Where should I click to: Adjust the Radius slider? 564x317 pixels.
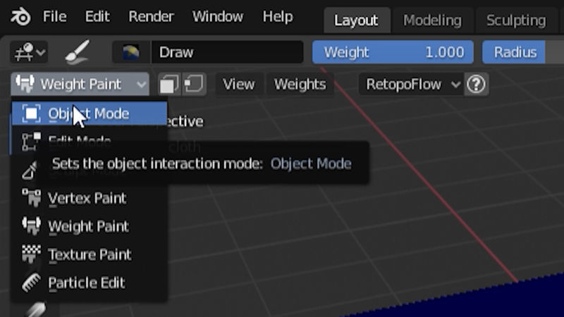pyautogui.click(x=523, y=52)
